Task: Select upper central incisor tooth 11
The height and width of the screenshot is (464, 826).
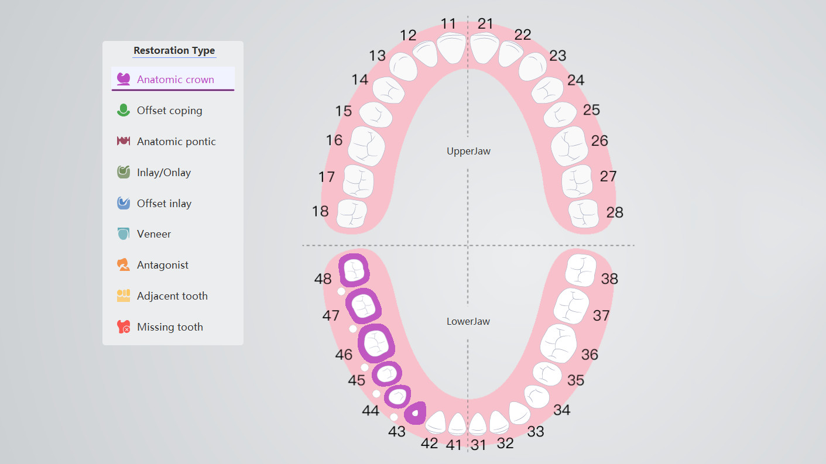Action: click(452, 48)
